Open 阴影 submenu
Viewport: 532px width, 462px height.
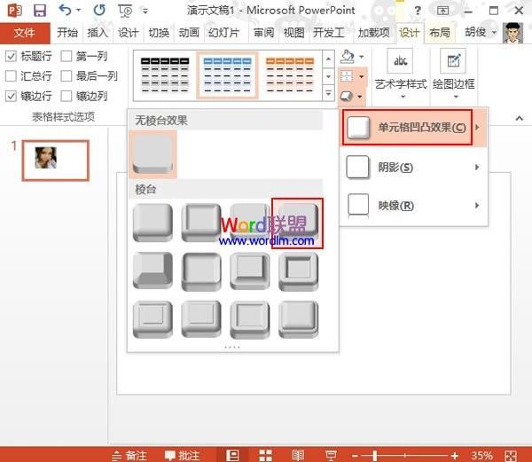[x=414, y=168]
